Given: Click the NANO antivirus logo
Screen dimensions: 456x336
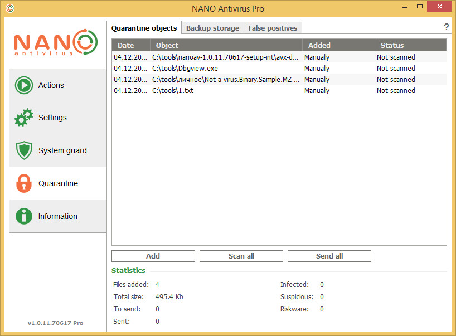Looking at the screenshot, I should click(56, 42).
